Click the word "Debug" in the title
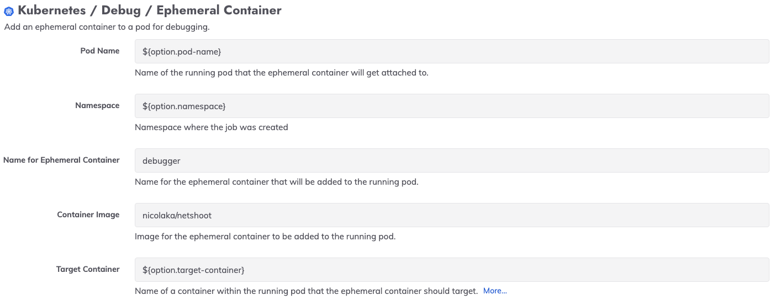This screenshot has width=775, height=300. point(121,10)
